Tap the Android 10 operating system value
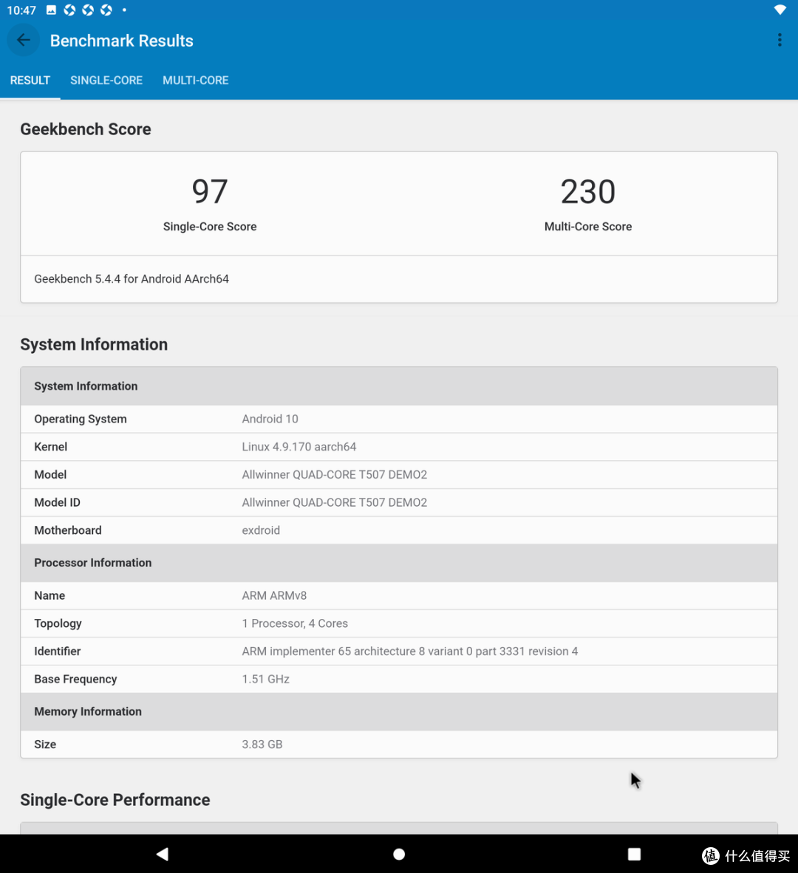The image size is (798, 873). coord(270,419)
